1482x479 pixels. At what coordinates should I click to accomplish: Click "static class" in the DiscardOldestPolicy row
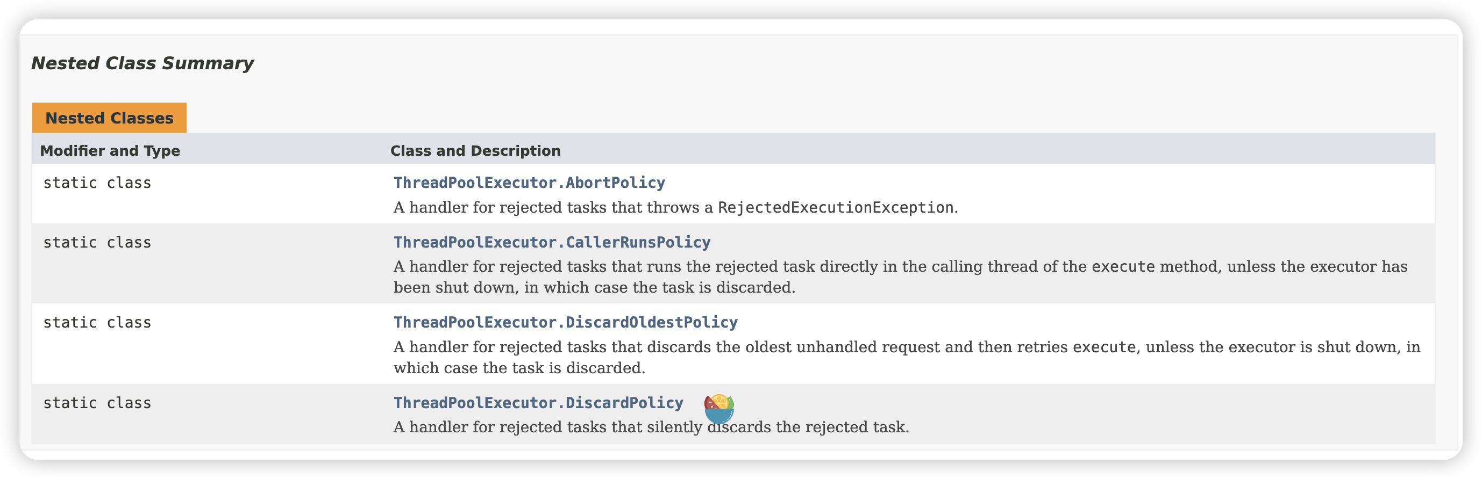click(97, 322)
